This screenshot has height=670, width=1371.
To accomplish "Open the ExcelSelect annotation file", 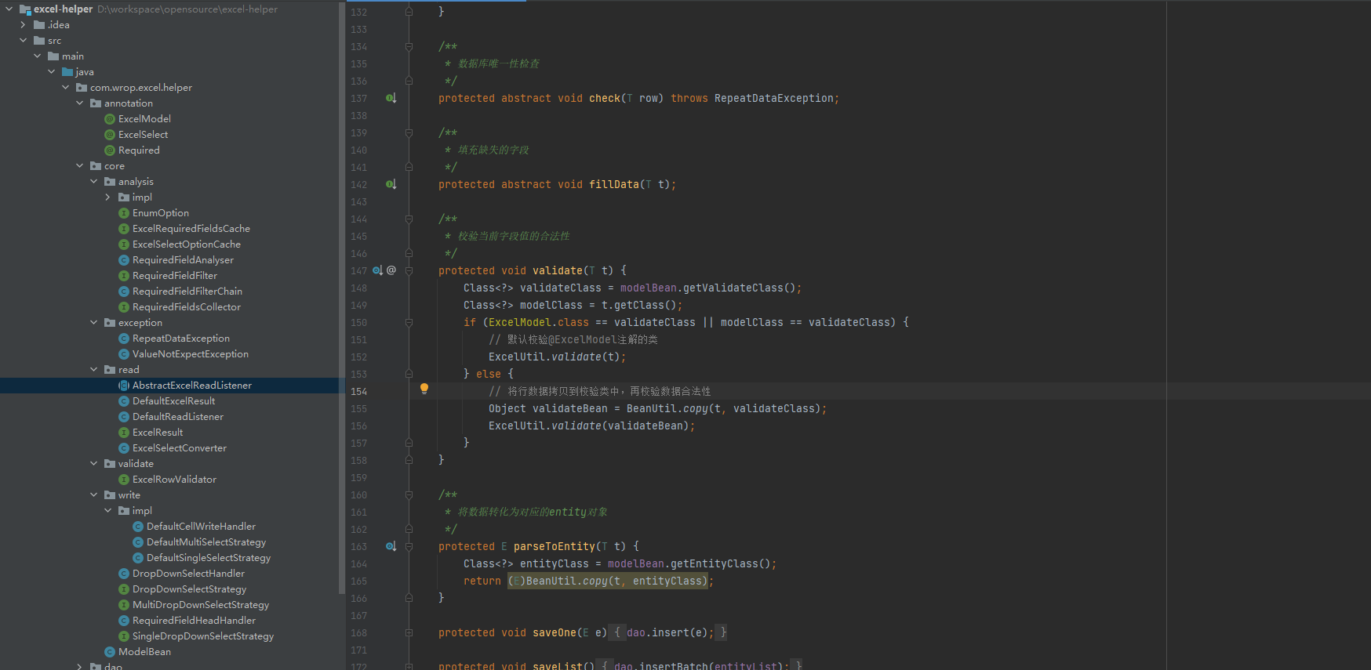I will [143, 135].
